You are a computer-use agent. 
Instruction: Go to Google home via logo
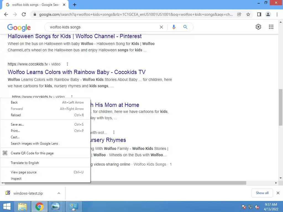click(19, 27)
